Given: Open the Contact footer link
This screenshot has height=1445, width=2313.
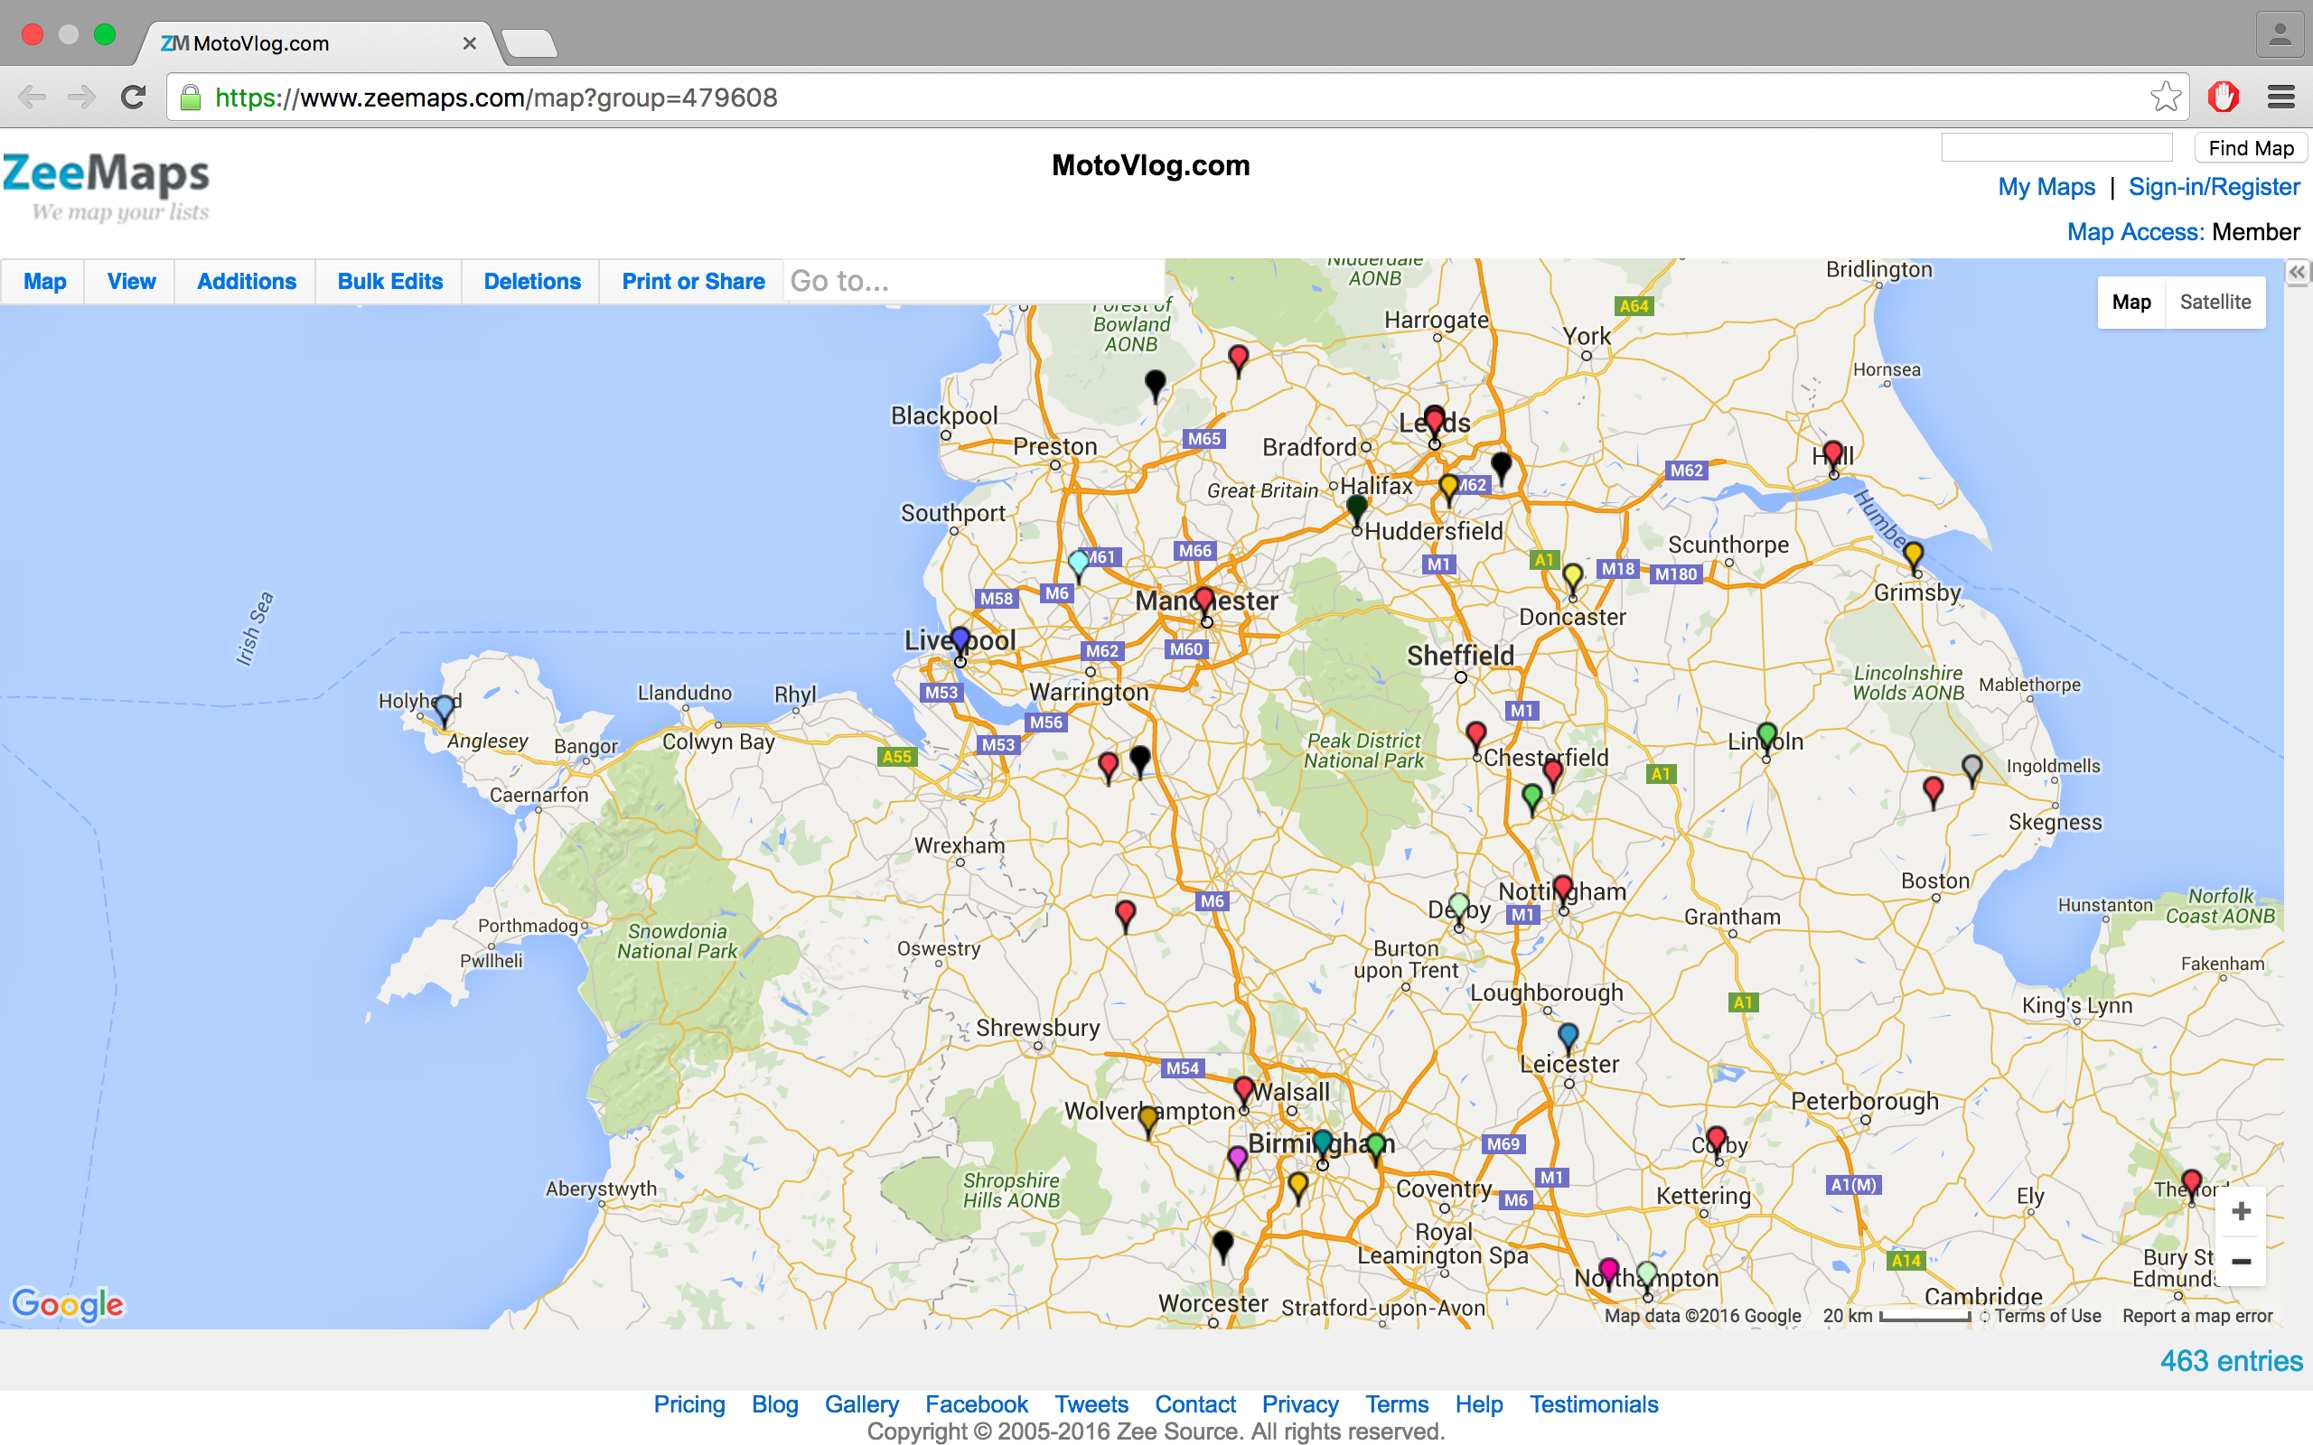Looking at the screenshot, I should tap(1194, 1403).
